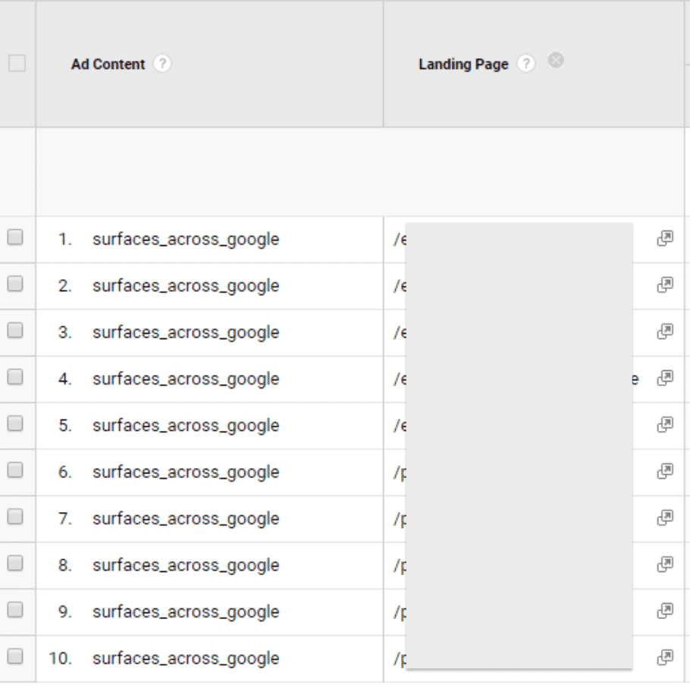The image size is (690, 698).
Task: Check the row 1 checkbox
Action: pyautogui.click(x=15, y=237)
